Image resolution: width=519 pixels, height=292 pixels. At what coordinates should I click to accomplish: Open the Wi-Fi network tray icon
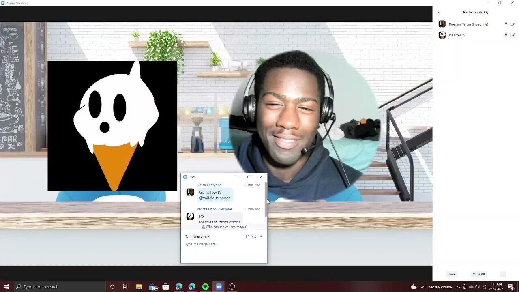coord(484,287)
